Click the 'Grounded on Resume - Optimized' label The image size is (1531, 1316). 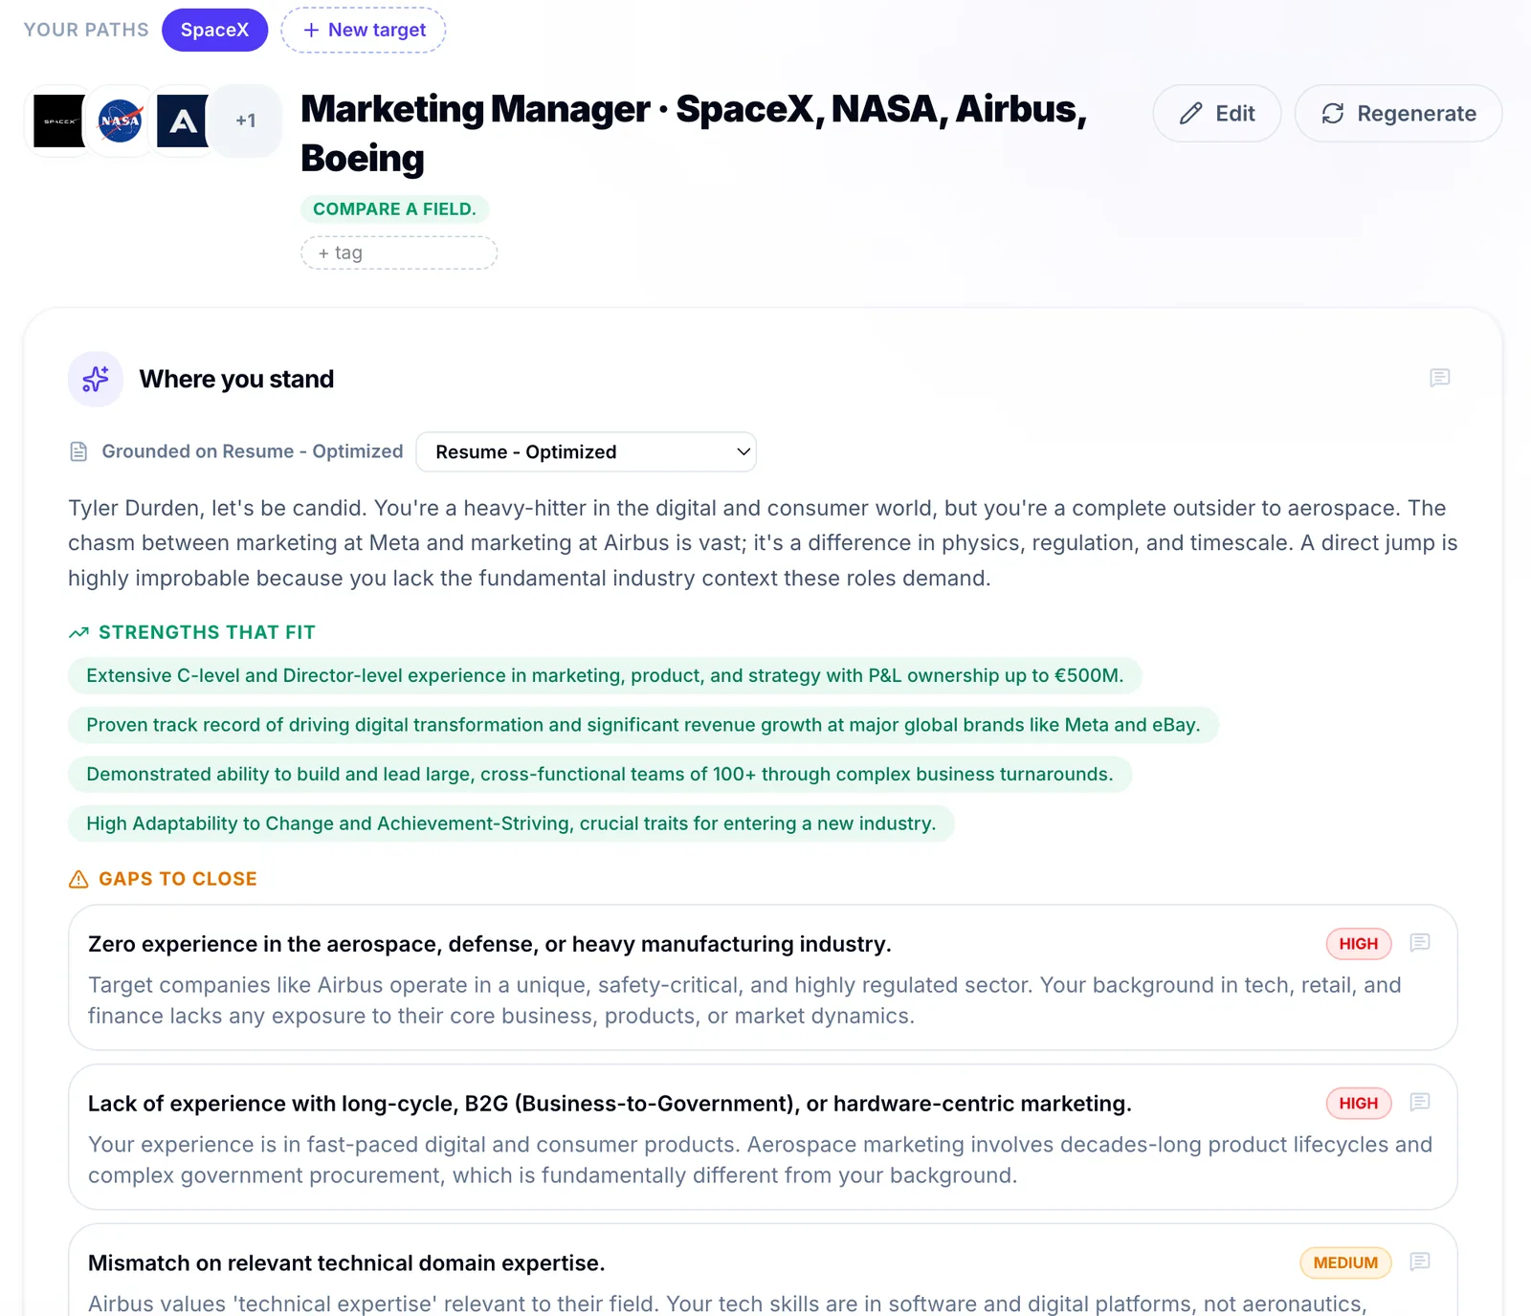(253, 451)
